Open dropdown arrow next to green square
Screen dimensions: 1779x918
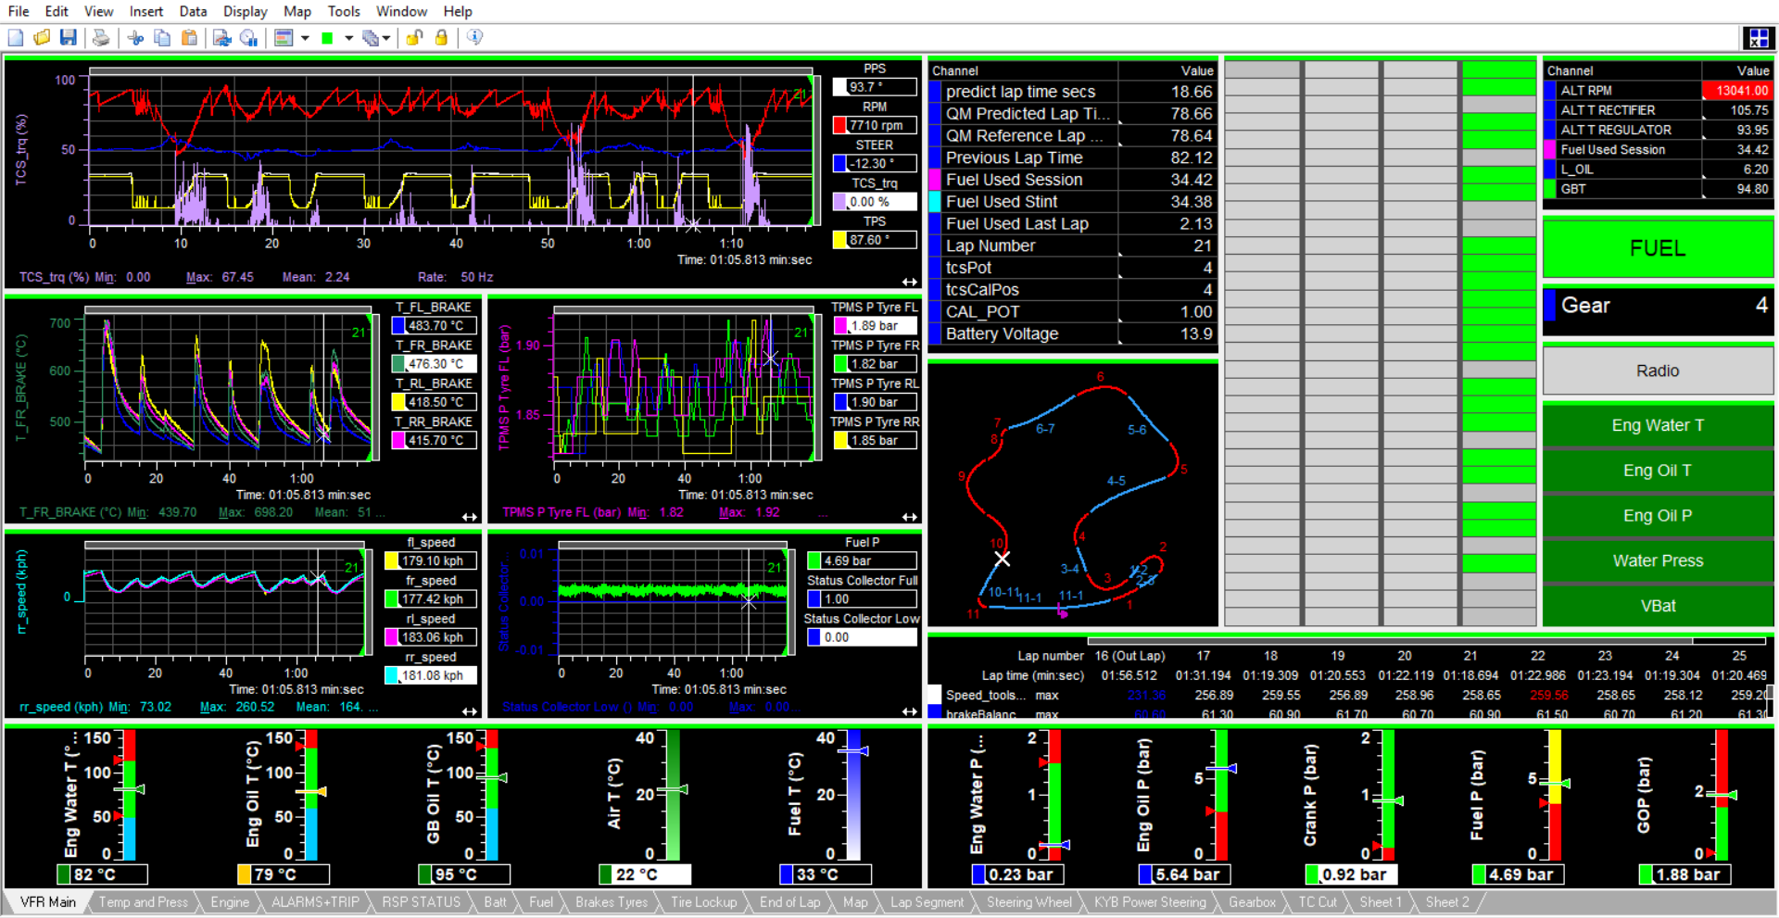click(x=349, y=38)
